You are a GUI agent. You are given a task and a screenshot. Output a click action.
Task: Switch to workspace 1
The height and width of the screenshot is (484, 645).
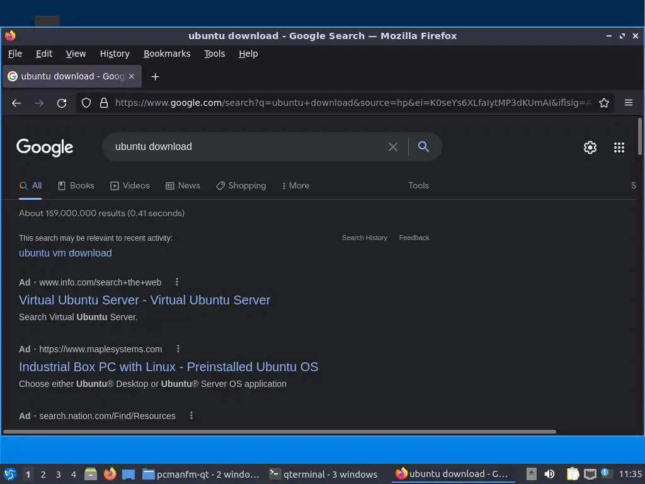click(28, 475)
